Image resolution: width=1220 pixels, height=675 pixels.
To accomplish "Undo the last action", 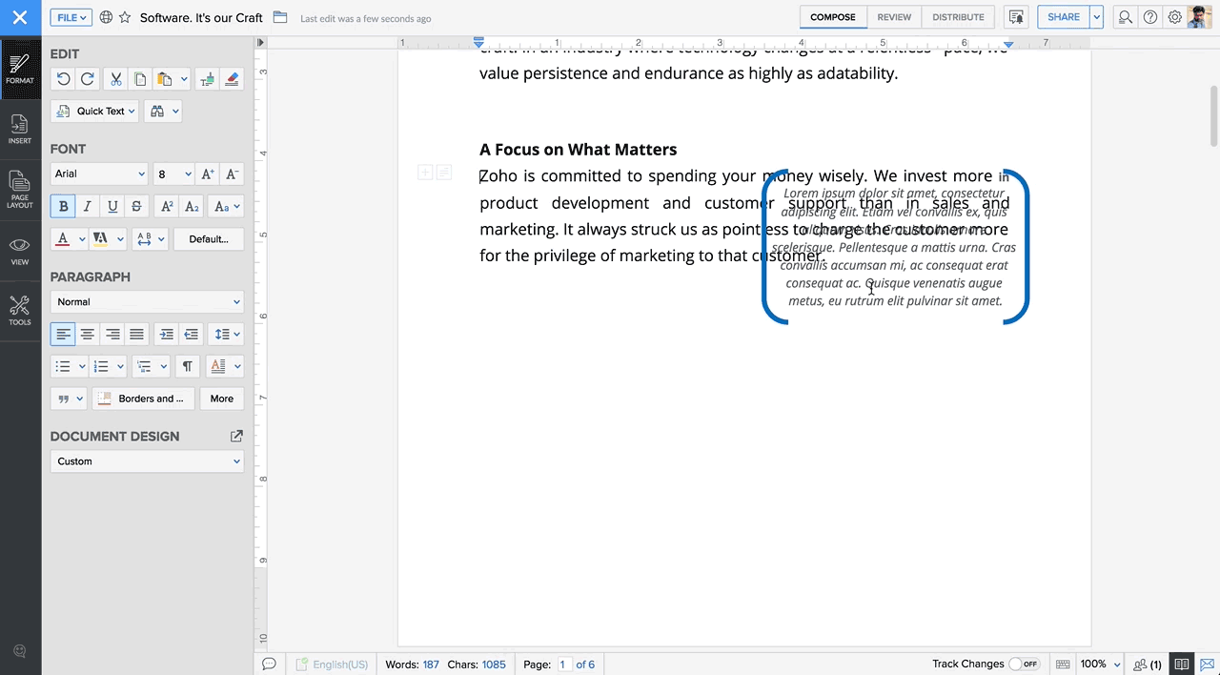I will coord(63,78).
